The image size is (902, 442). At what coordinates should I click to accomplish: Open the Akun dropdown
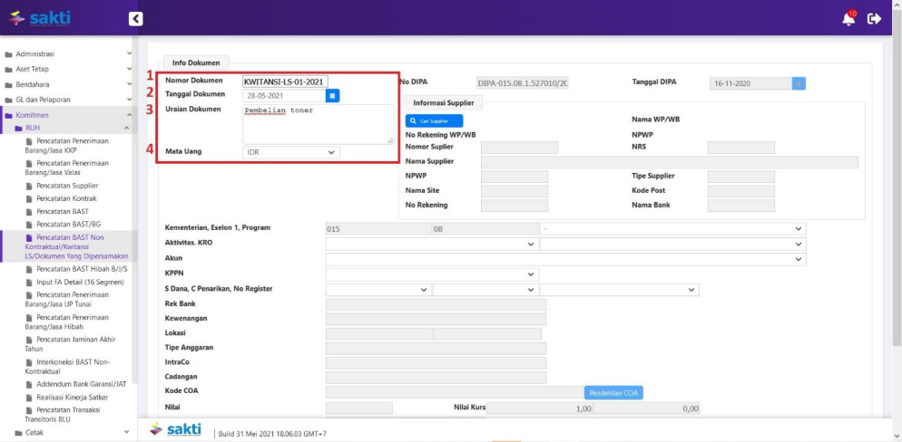coord(565,259)
